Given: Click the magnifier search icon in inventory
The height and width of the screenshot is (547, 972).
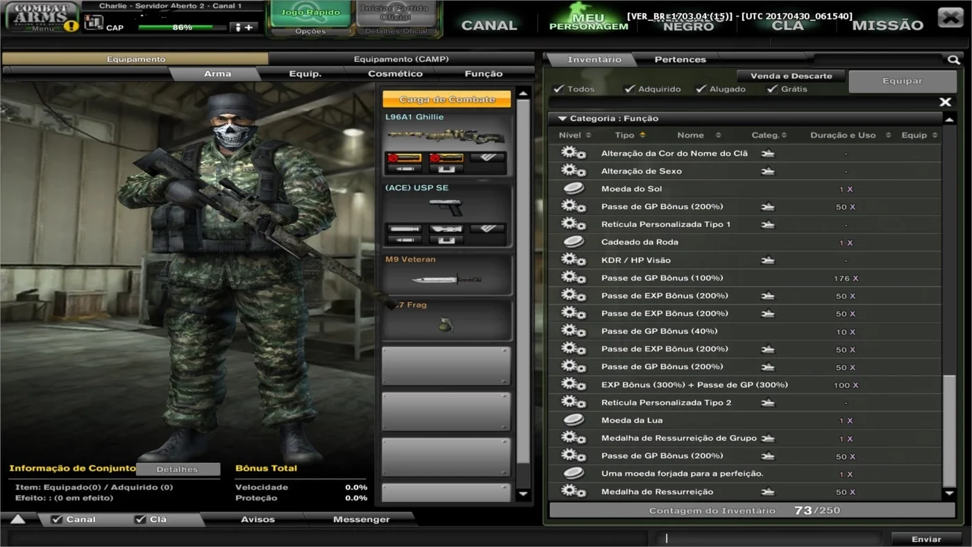Looking at the screenshot, I should (x=953, y=60).
